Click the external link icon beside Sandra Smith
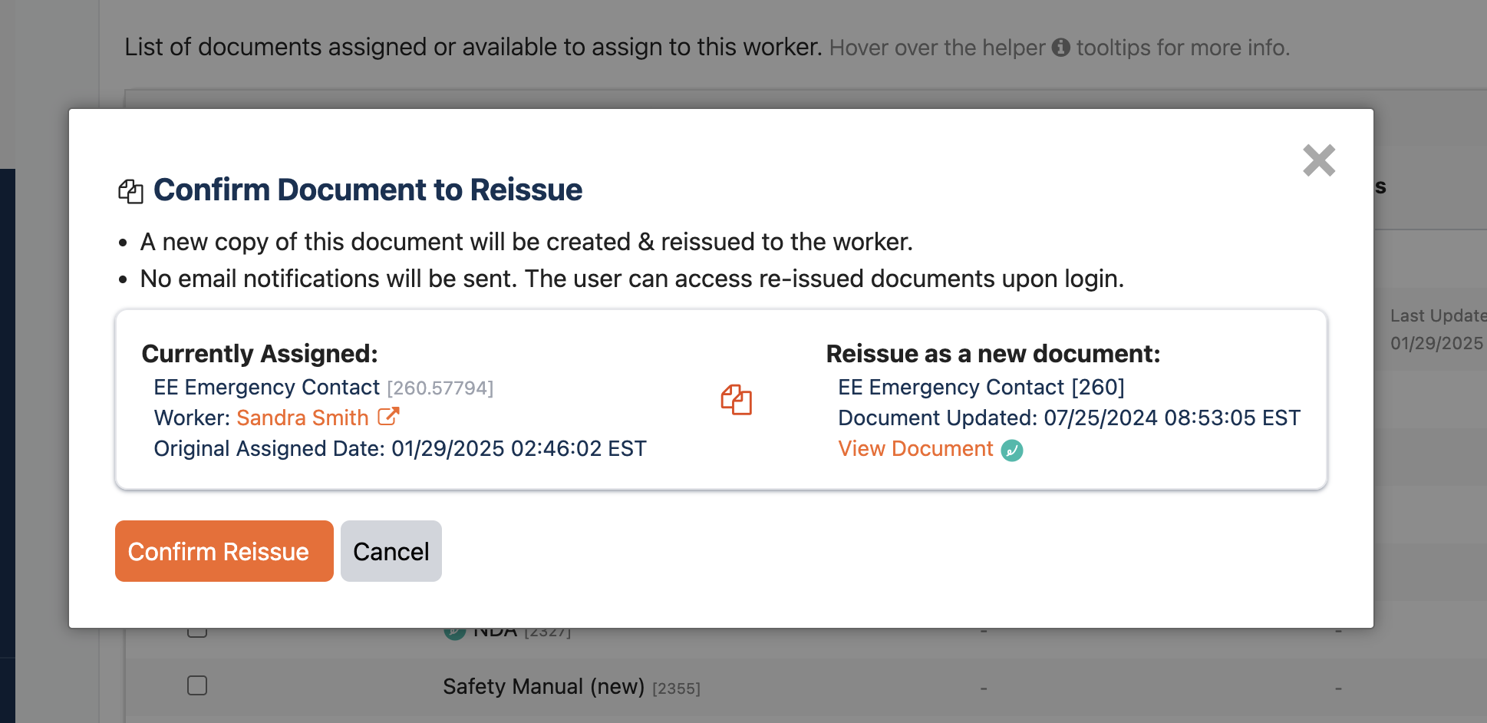The height and width of the screenshot is (723, 1487). click(x=388, y=417)
